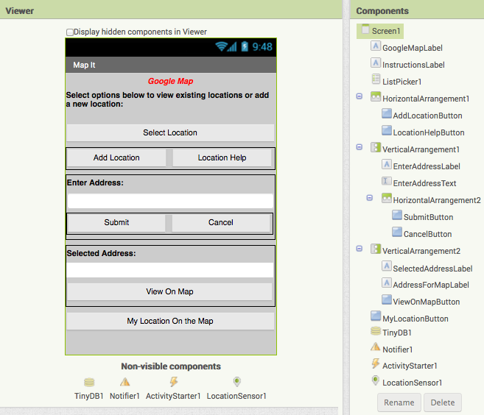Click the VerticalArrangement1 layout icon

pos(376,148)
